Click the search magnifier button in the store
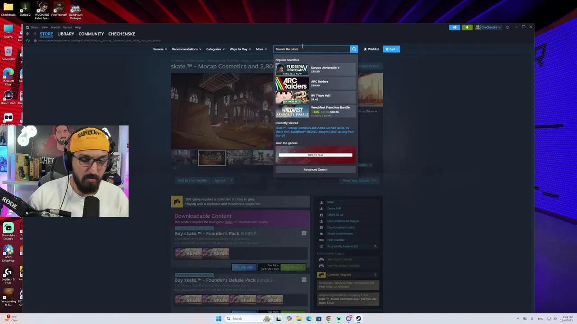 (354, 49)
